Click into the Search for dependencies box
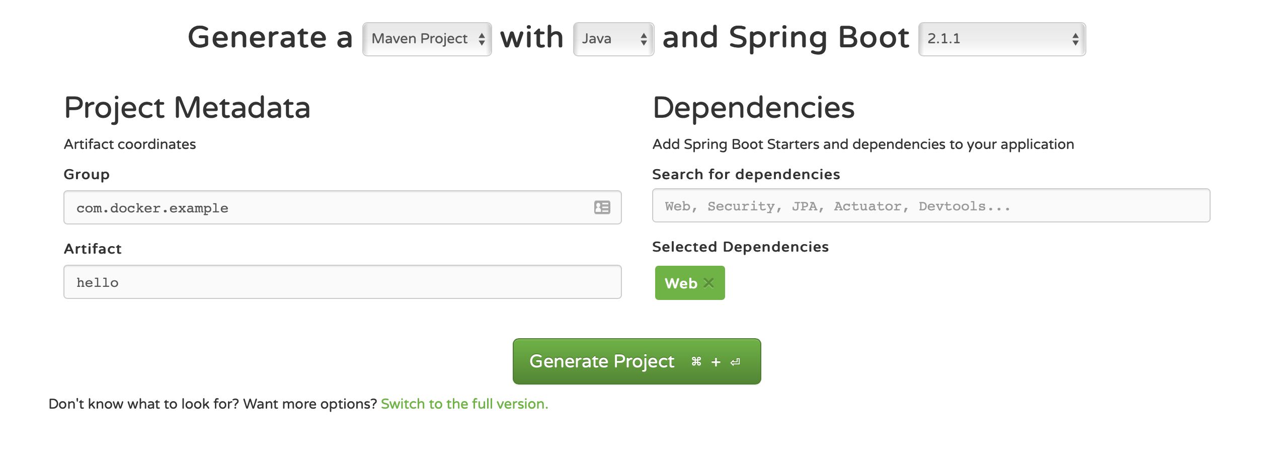The width and height of the screenshot is (1268, 460). pos(931,205)
